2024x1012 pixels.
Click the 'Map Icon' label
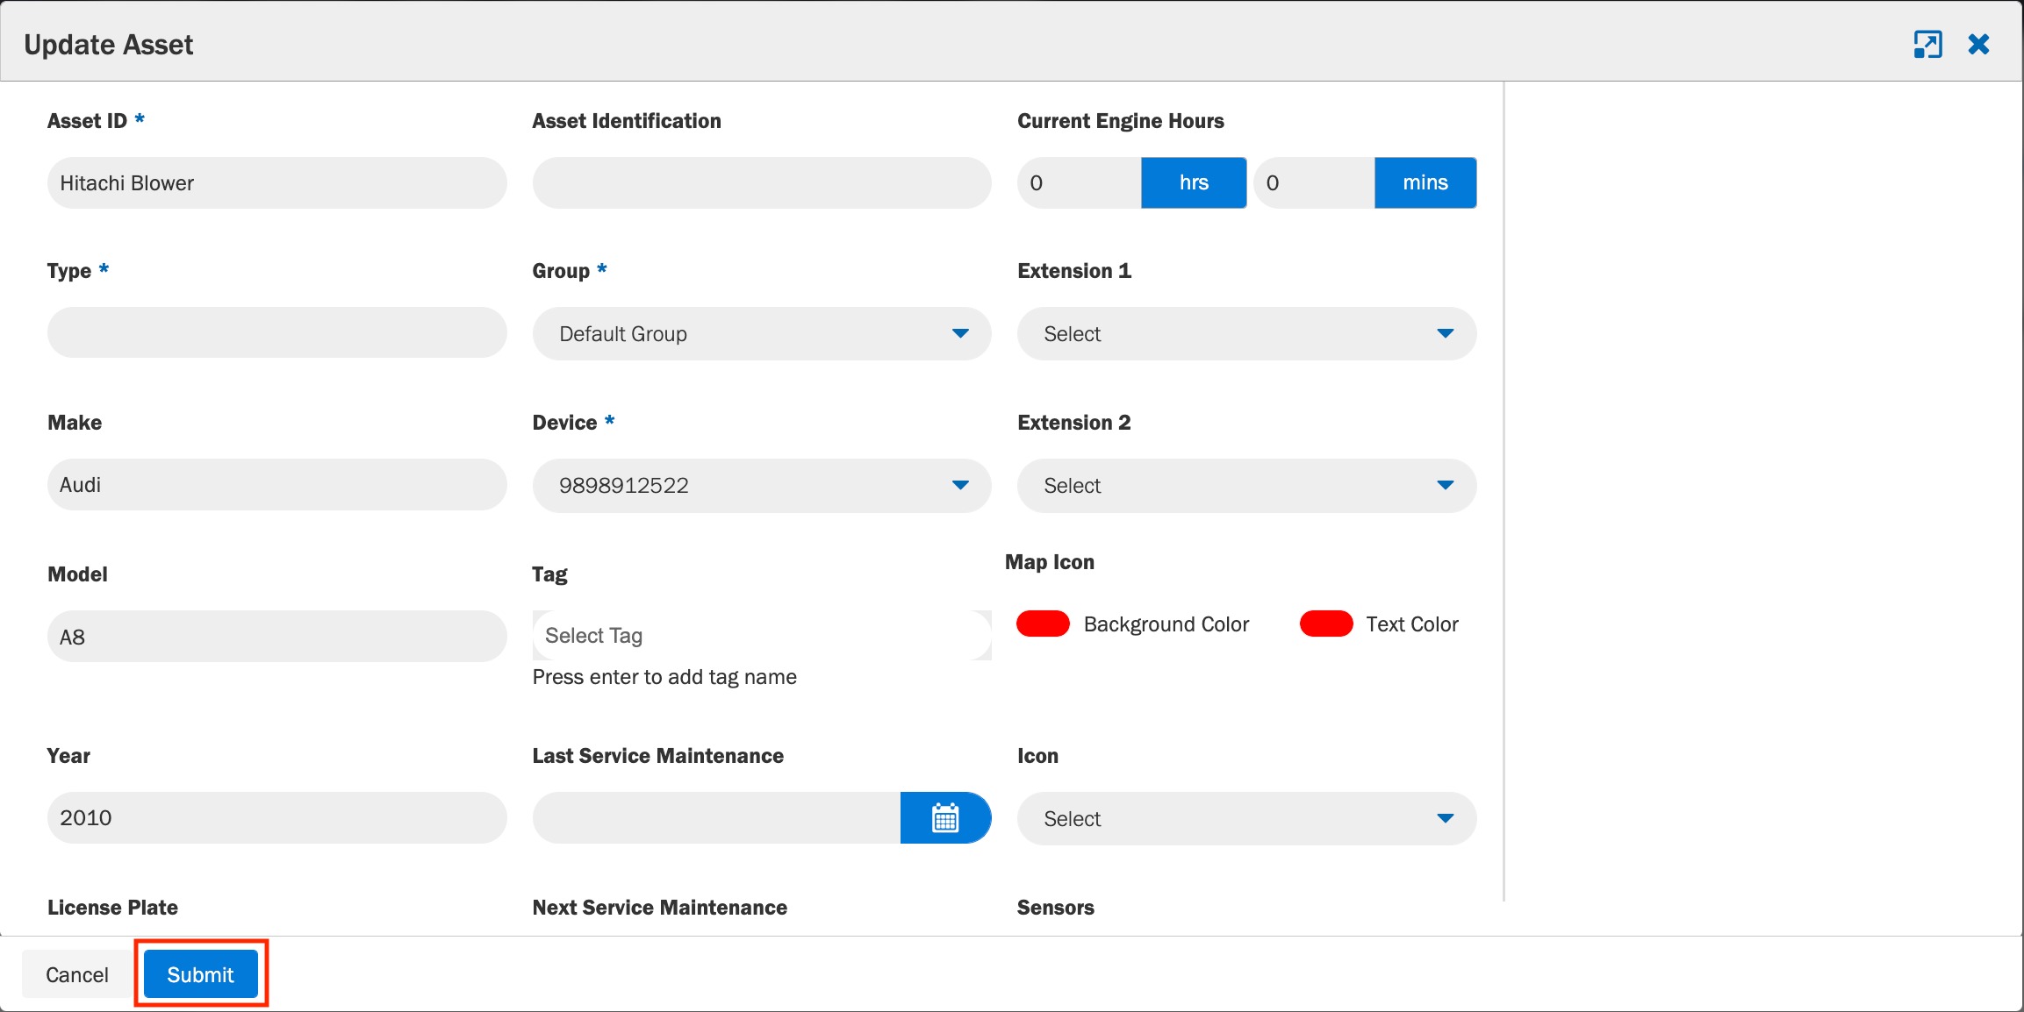pos(1050,561)
